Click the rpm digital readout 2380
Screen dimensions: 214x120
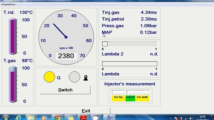point(66,56)
